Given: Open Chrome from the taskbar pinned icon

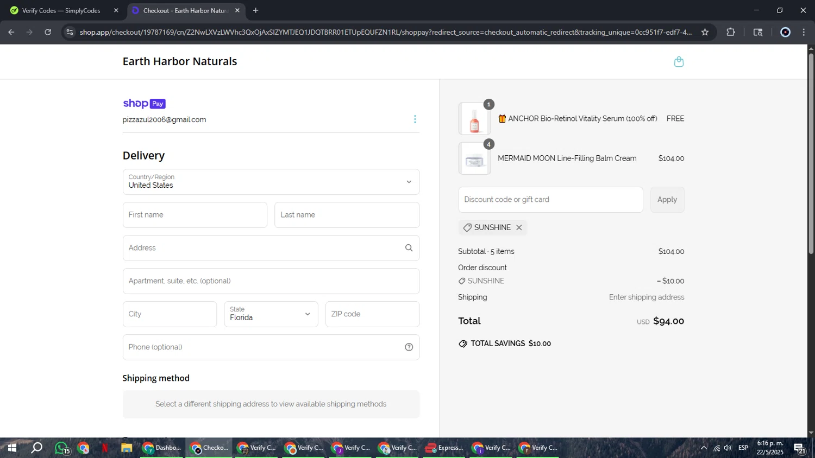Looking at the screenshot, I should click(83, 448).
